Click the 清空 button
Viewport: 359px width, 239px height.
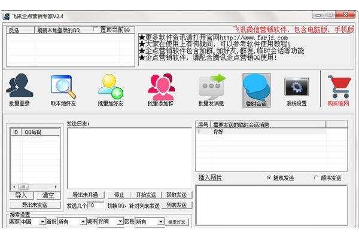(x=48, y=195)
